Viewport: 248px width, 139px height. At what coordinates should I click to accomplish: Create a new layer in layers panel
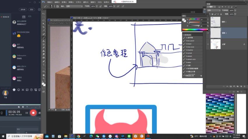(x=241, y=87)
